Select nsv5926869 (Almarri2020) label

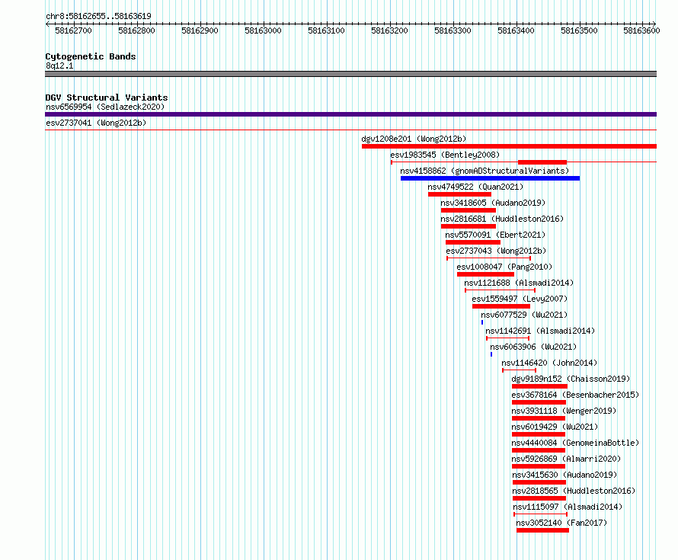[566, 459]
